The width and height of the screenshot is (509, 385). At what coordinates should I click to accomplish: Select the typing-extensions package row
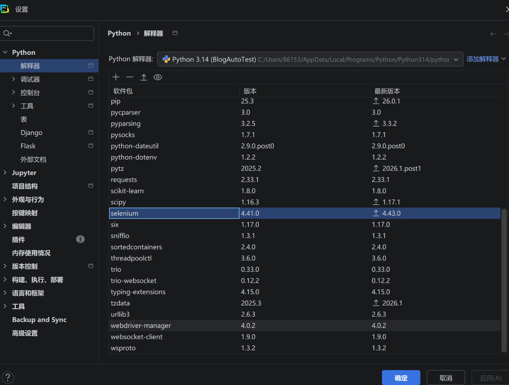(305, 292)
